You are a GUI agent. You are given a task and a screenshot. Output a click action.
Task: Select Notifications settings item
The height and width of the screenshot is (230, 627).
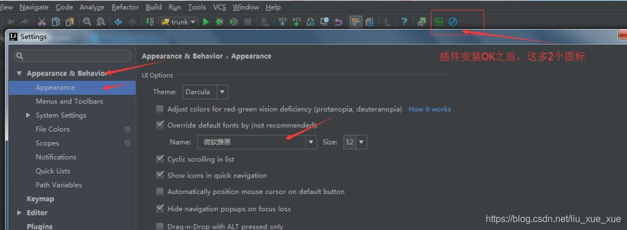point(56,157)
